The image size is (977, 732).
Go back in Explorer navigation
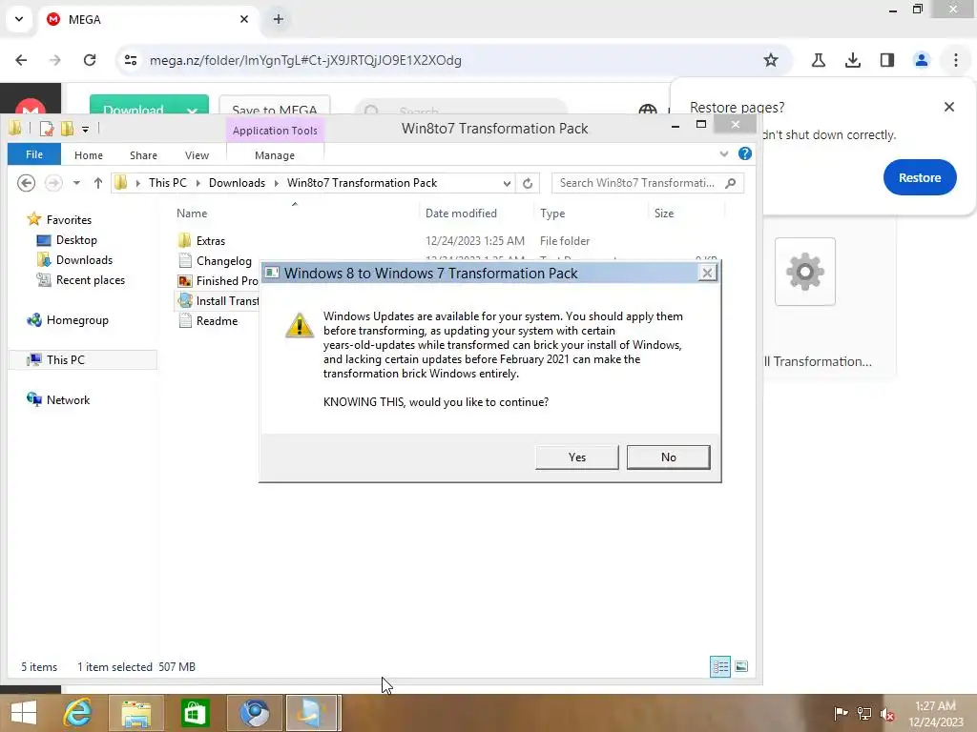tap(26, 183)
